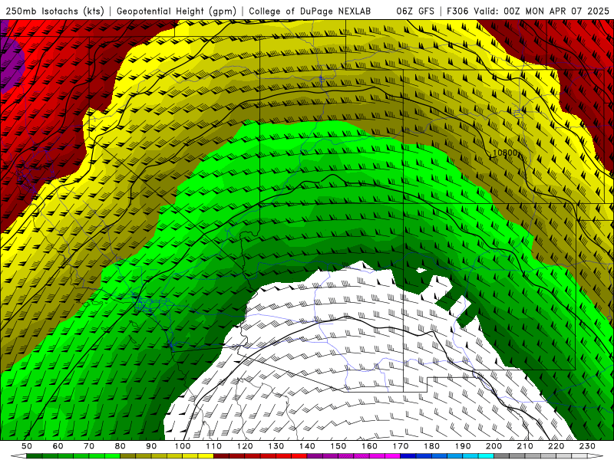Click the '60' colorbar label

click(x=58, y=446)
